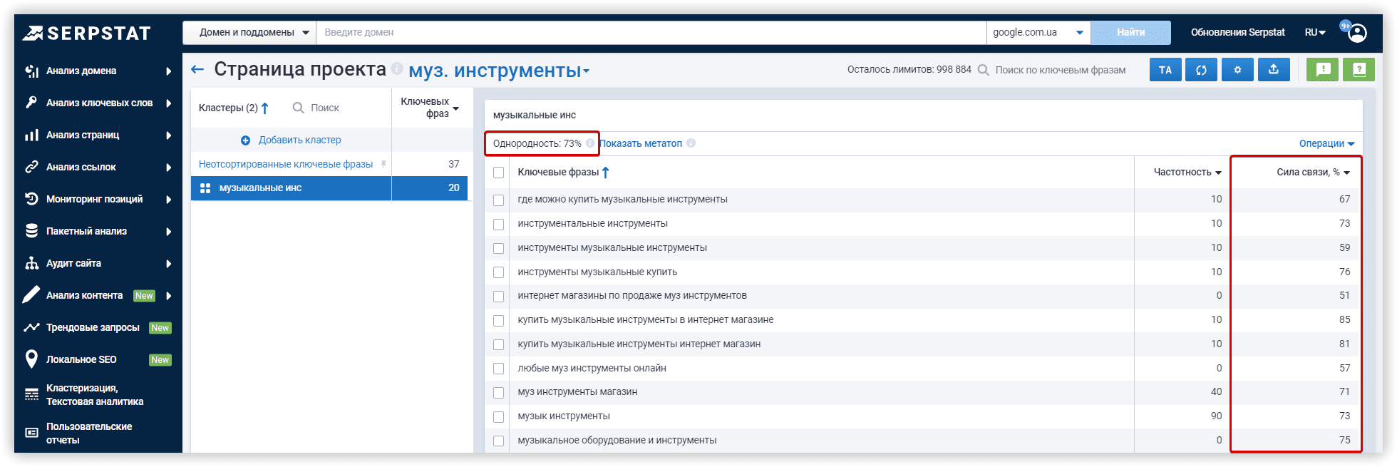The height and width of the screenshot is (467, 1397).
Task: Open text analytics with the TA button
Action: tap(1165, 70)
